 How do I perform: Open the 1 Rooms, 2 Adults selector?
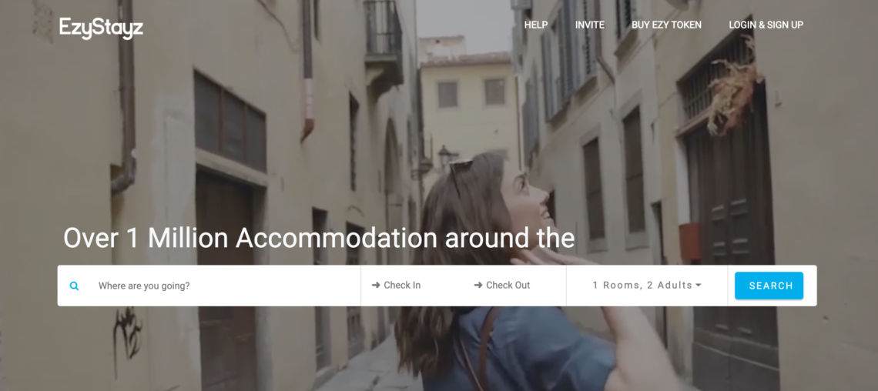(647, 286)
